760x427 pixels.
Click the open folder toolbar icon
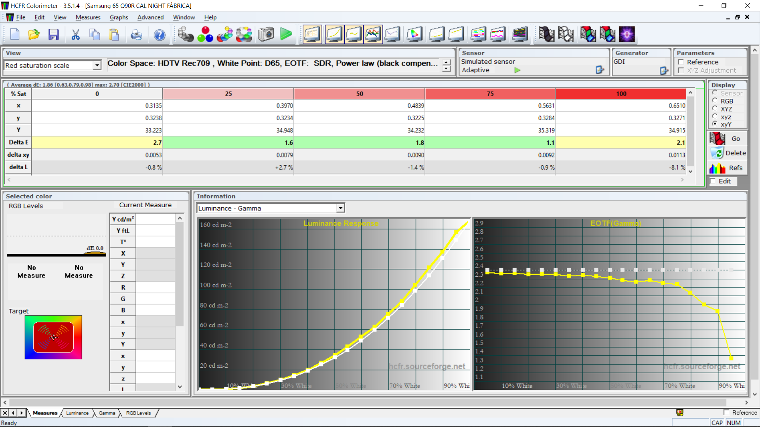[x=34, y=35]
